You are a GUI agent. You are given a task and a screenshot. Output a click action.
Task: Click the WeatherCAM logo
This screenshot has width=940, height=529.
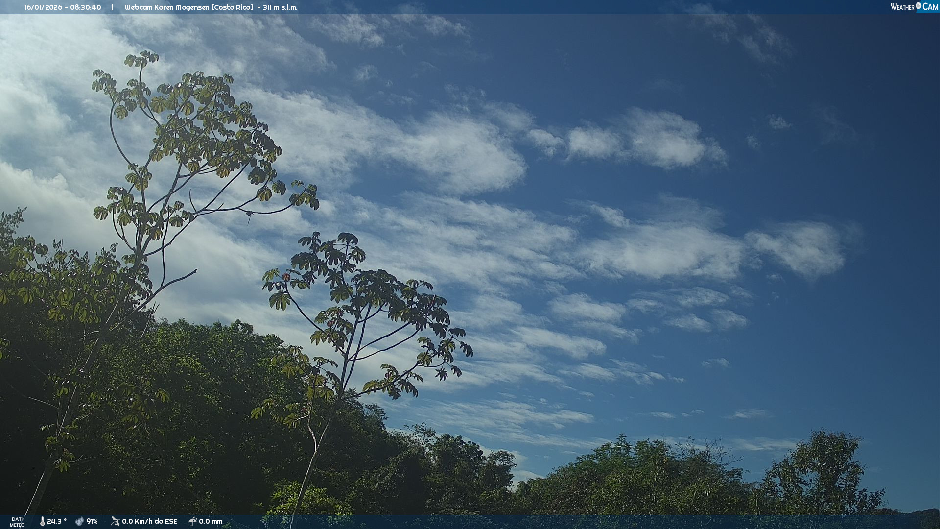914,7
